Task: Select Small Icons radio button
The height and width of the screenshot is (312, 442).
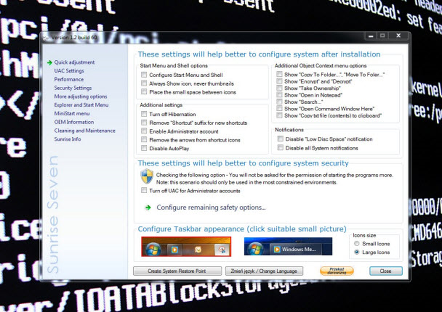Action: point(356,244)
